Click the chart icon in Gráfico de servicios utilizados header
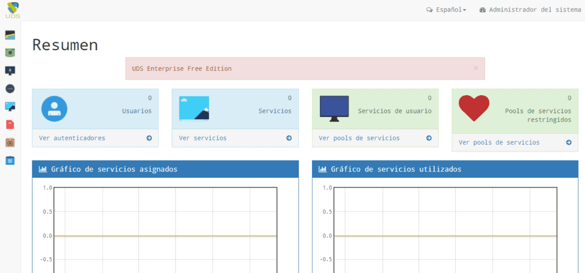This screenshot has width=585, height=273. 323,169
